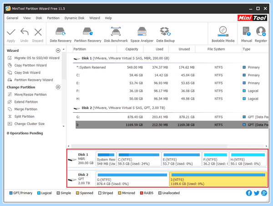Select Disk 1 MBR in disk map
This screenshot has height=206, width=273.
[81, 159]
